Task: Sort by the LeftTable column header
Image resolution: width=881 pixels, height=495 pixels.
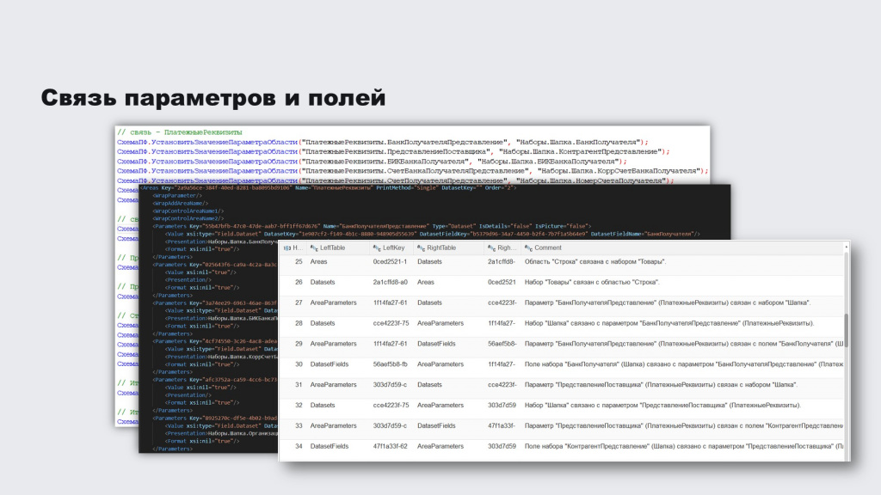Action: (x=333, y=248)
